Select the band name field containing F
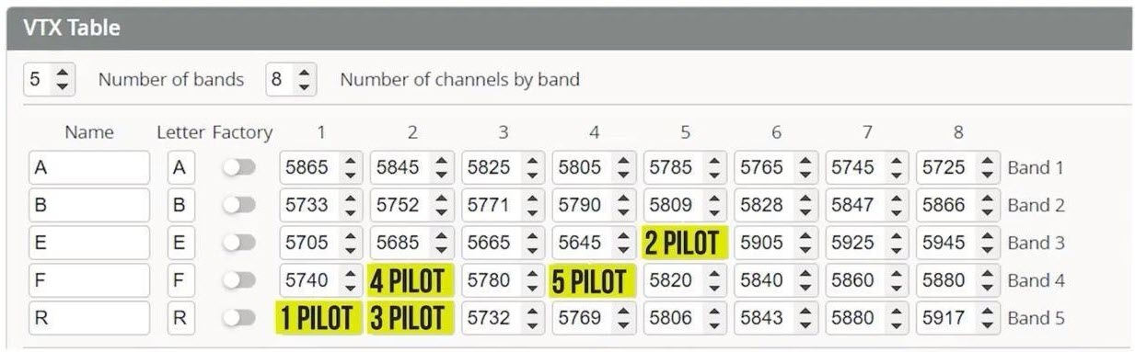1135x352 pixels. (x=89, y=280)
